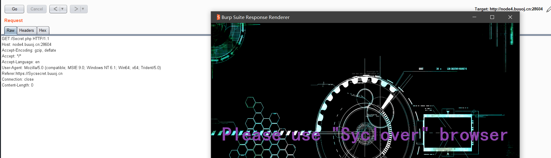The width and height of the screenshot is (551, 158).
Task: Switch to the Headers request tab
Action: point(27,31)
